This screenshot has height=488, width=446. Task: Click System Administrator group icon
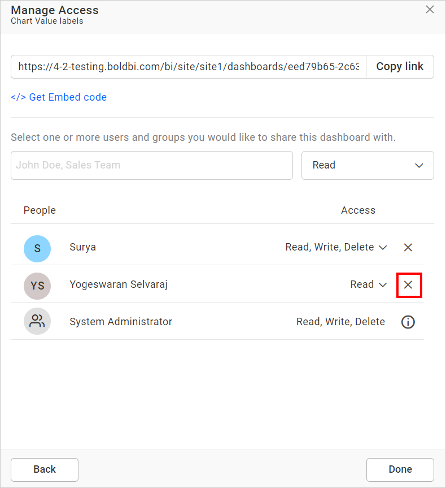[x=37, y=322]
